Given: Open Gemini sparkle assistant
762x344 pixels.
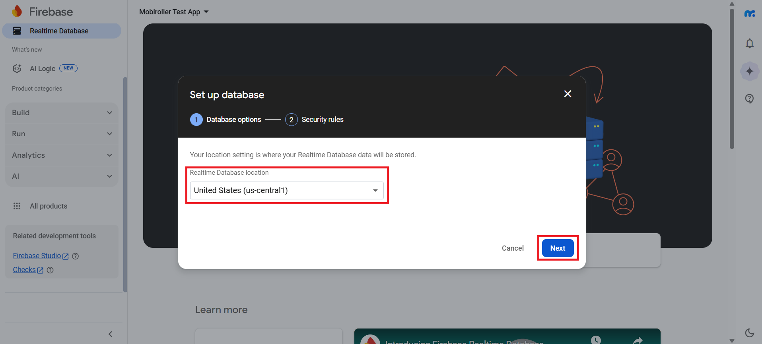Looking at the screenshot, I should (750, 71).
